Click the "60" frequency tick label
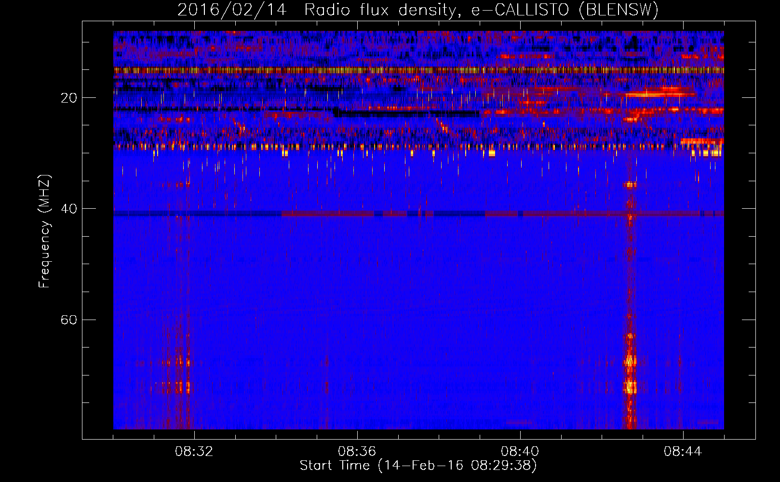The image size is (780, 482). [x=69, y=320]
